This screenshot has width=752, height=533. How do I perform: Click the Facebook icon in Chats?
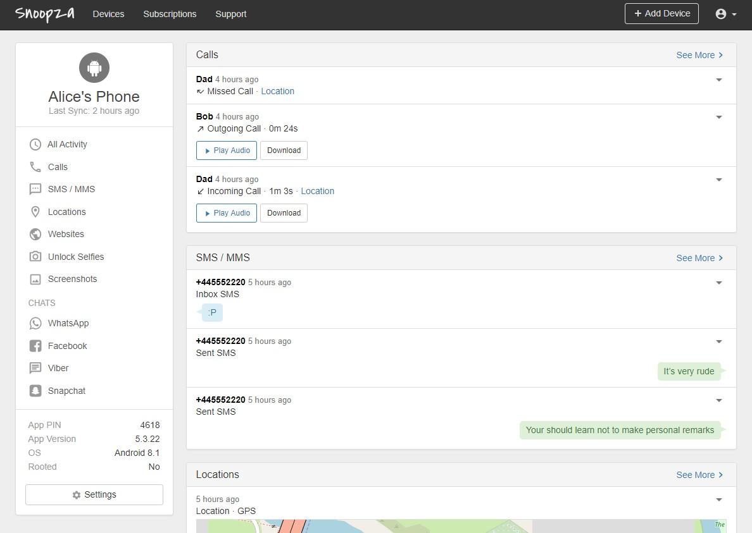click(x=35, y=346)
